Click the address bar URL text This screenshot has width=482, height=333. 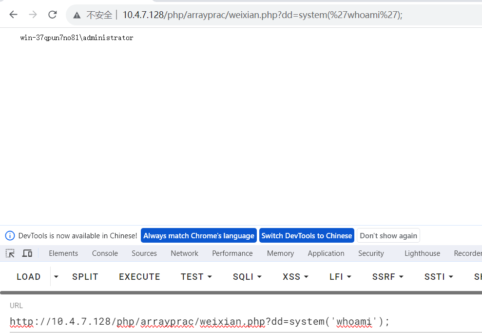[x=263, y=15]
